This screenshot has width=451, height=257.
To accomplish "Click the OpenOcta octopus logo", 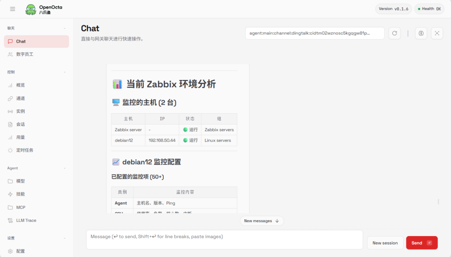I will click(x=31, y=9).
